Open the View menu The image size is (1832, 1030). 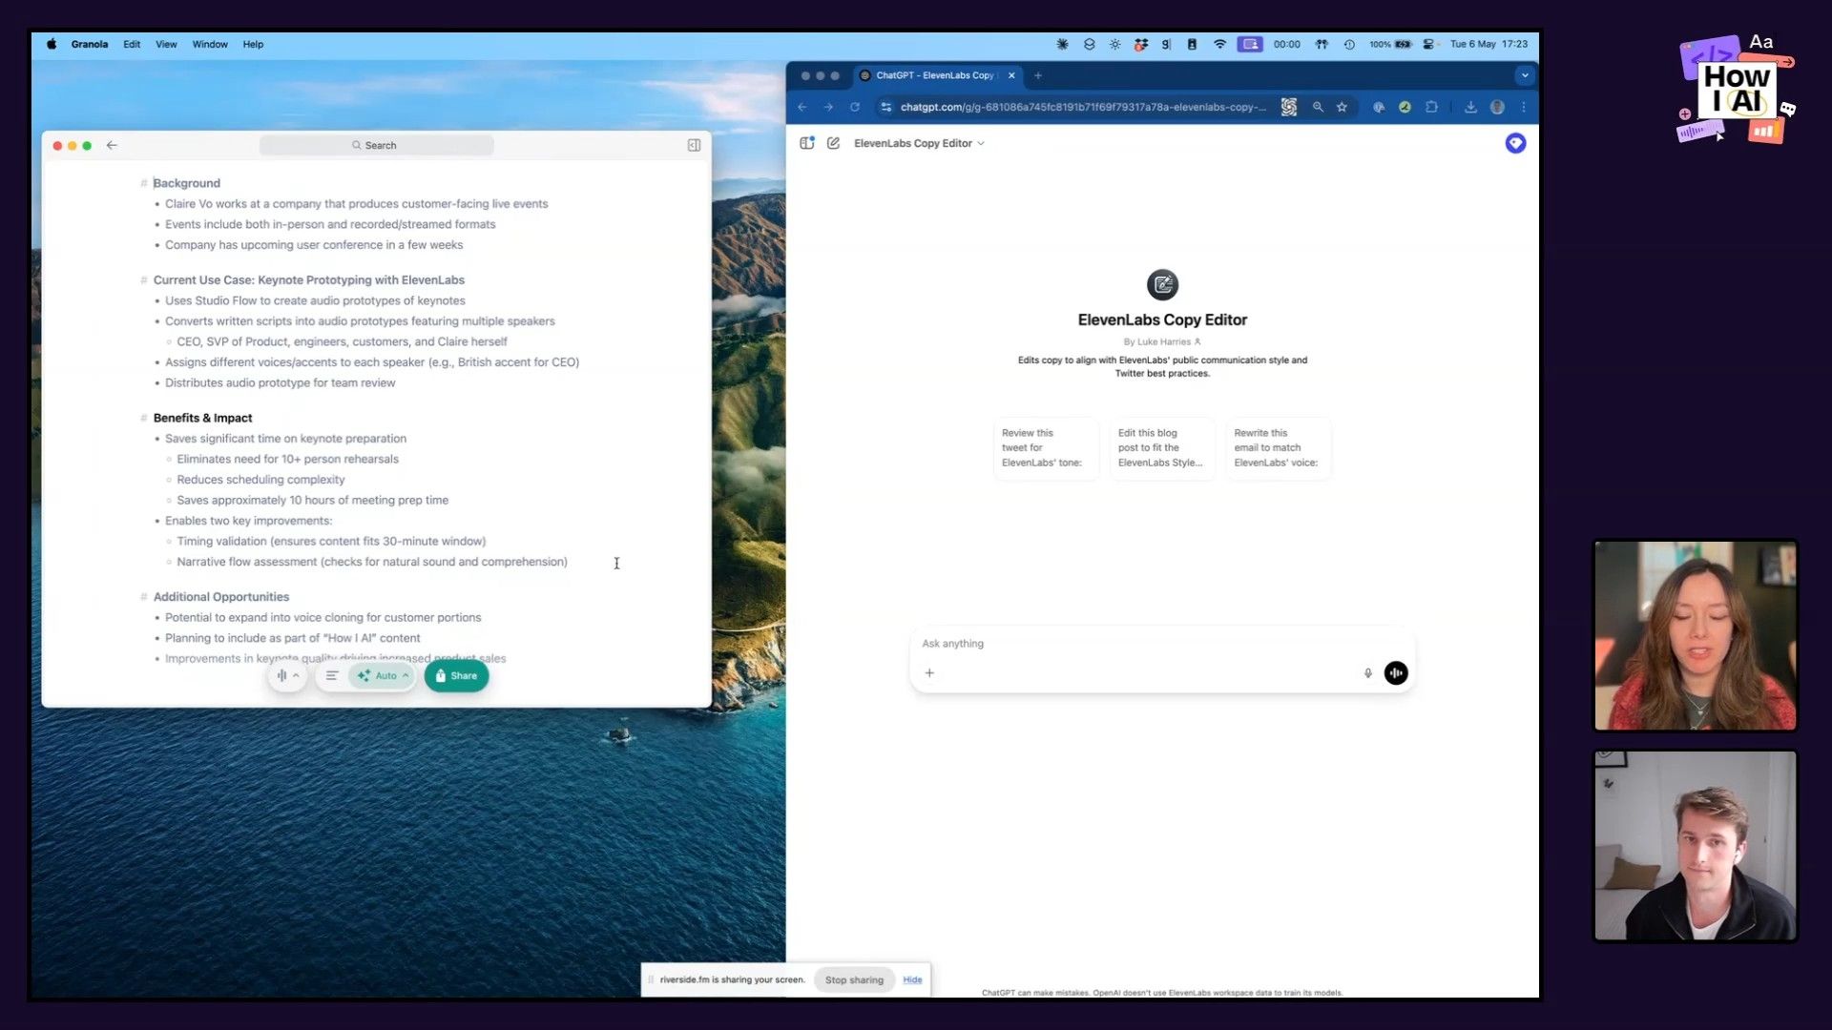tap(166, 44)
